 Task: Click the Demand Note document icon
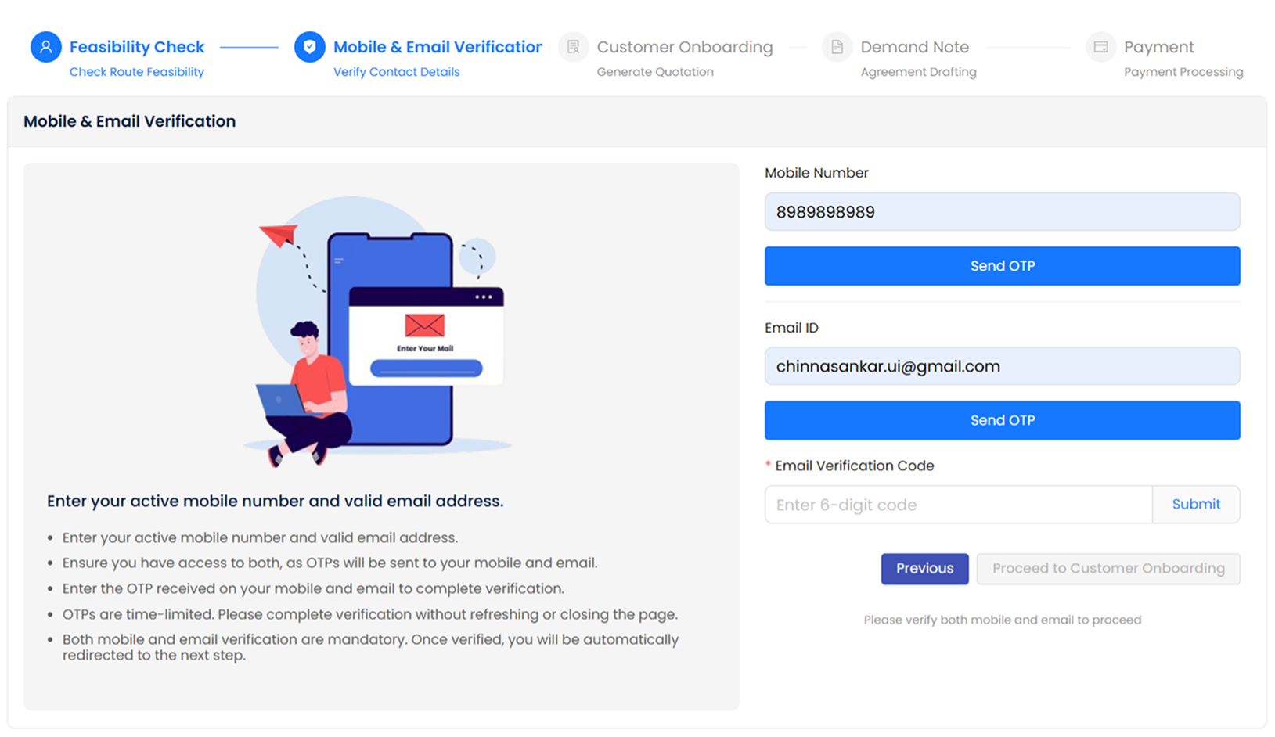click(x=837, y=47)
